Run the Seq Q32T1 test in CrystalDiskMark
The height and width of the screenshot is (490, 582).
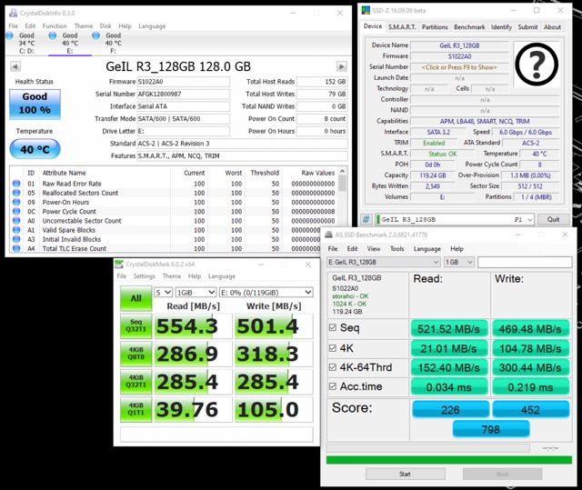(x=135, y=325)
